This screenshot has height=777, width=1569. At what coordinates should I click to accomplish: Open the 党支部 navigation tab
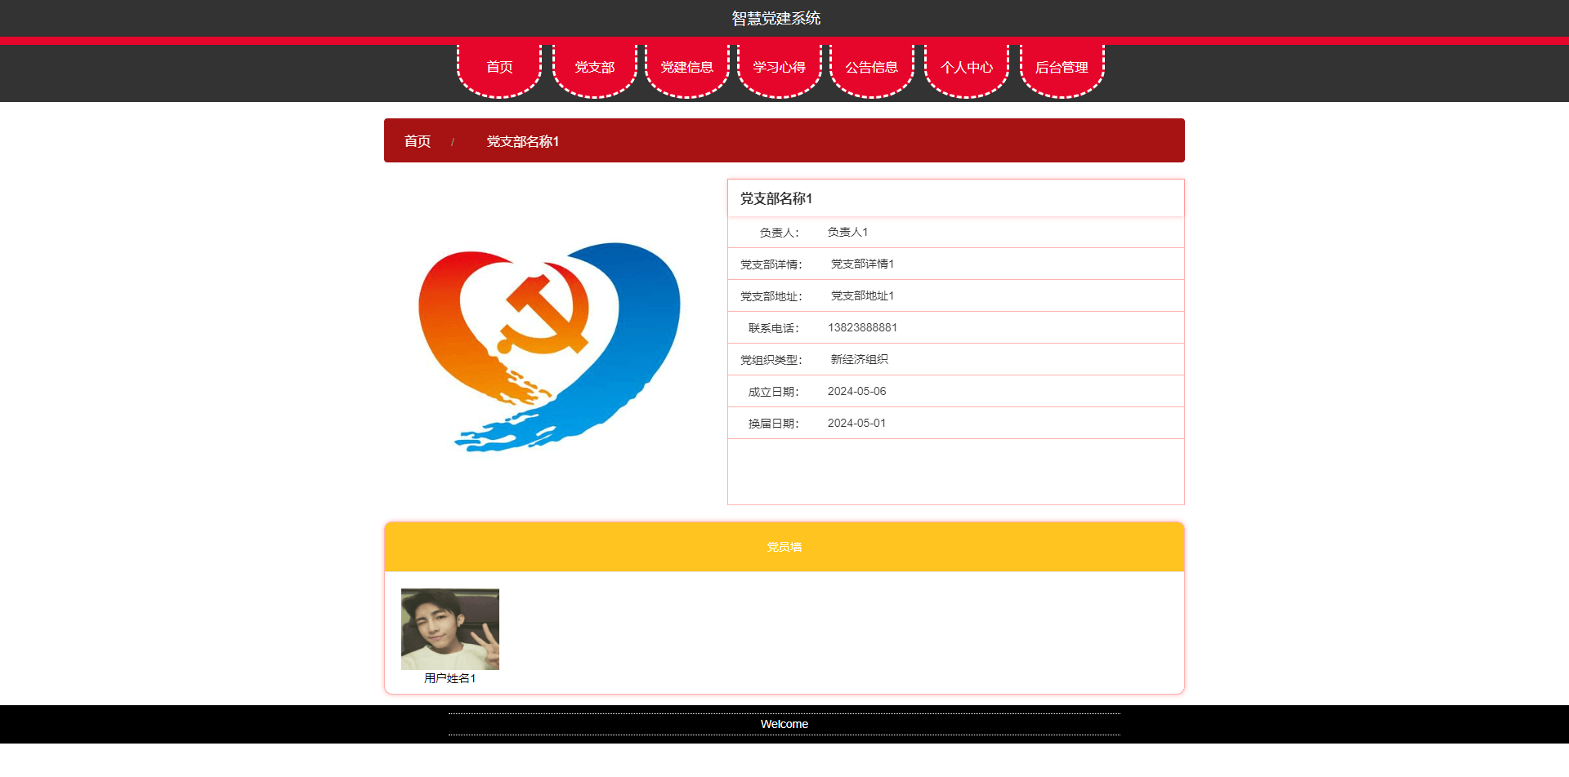click(x=594, y=68)
